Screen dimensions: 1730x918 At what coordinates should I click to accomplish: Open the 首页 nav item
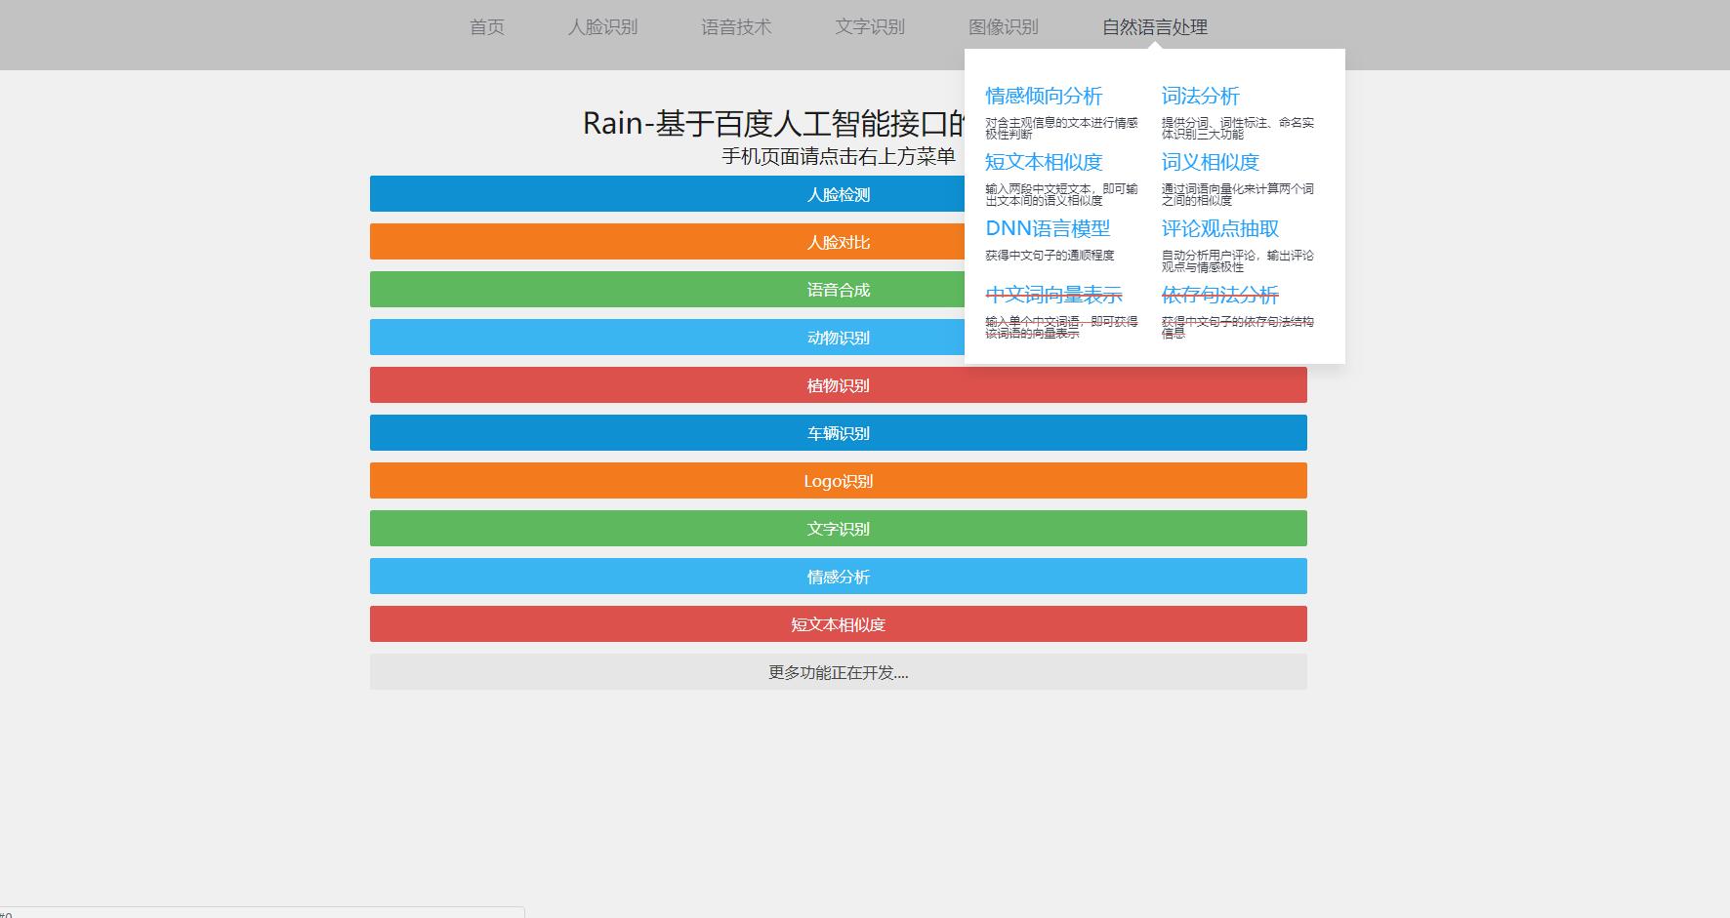pyautogui.click(x=486, y=27)
